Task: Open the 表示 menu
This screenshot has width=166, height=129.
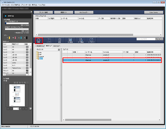Action: (x=34, y=5)
